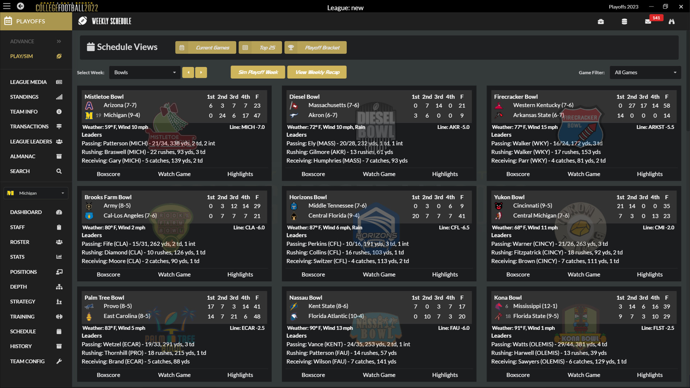
Task: Open the Game Filter dropdown showing All Games
Action: (645, 72)
